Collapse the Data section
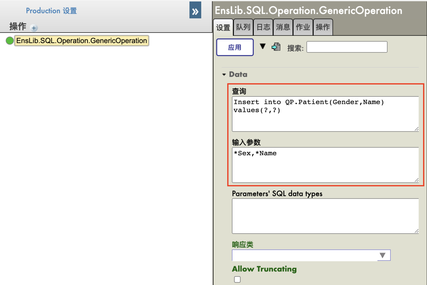 (x=224, y=75)
